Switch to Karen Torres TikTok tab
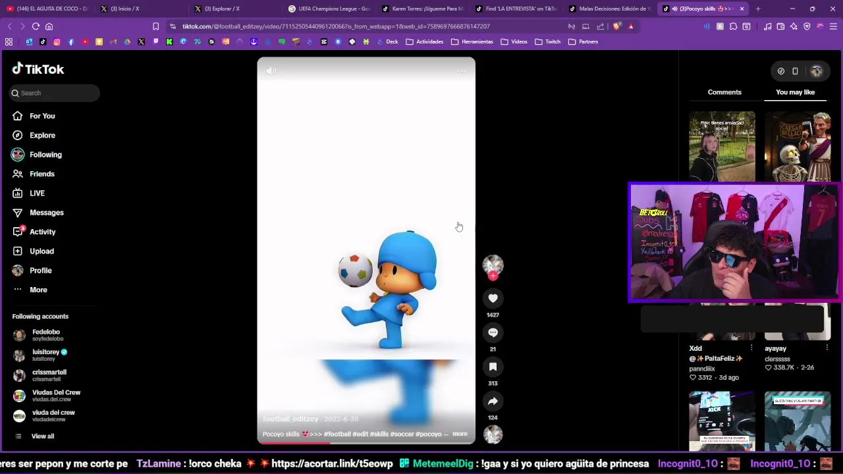Image resolution: width=843 pixels, height=474 pixels. click(x=423, y=9)
